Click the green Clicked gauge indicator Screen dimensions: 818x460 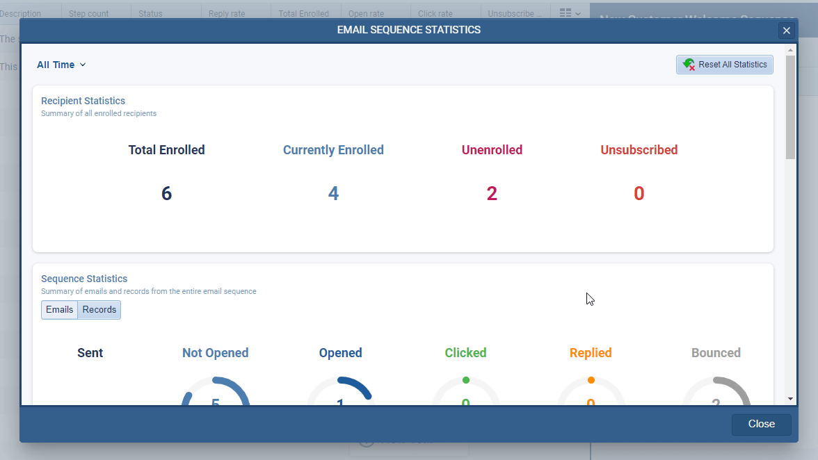[x=466, y=381]
